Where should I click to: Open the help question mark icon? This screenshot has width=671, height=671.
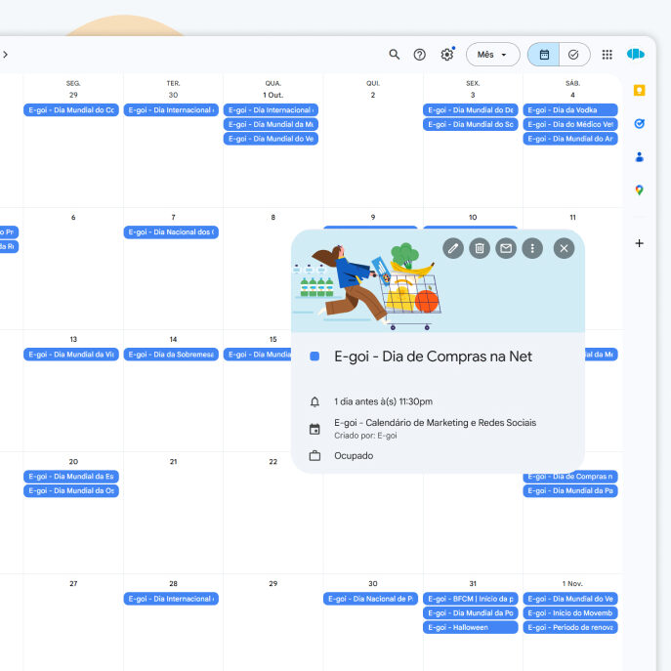click(x=420, y=55)
